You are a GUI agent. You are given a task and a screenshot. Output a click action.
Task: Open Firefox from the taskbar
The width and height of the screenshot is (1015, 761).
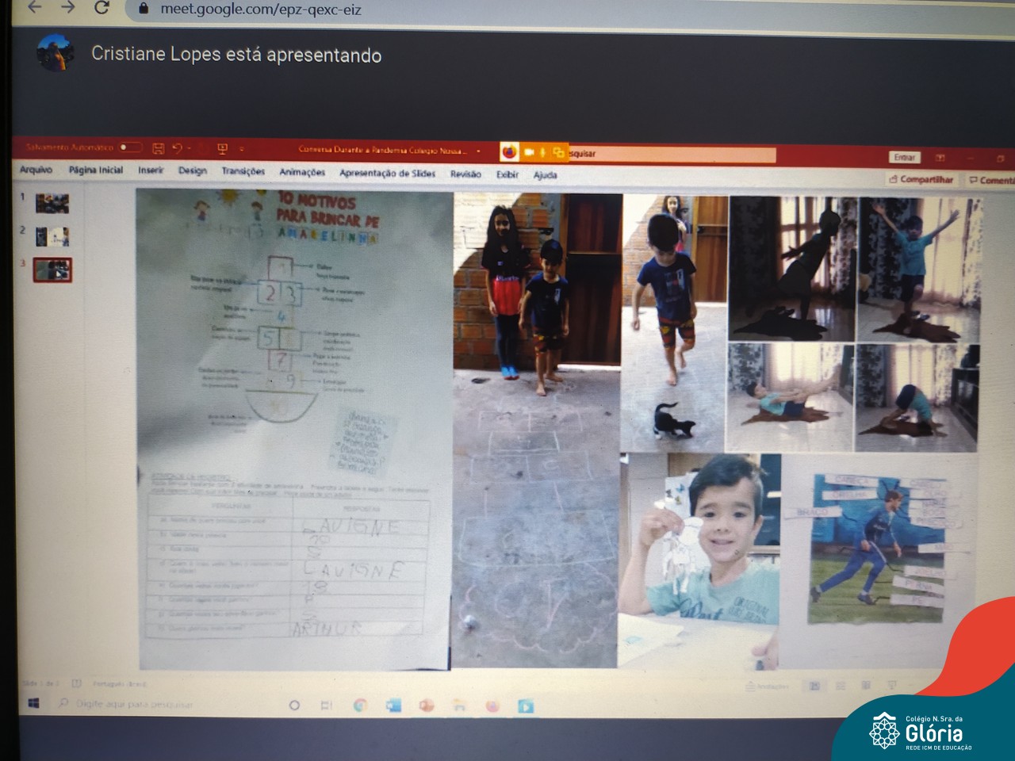[x=492, y=706]
